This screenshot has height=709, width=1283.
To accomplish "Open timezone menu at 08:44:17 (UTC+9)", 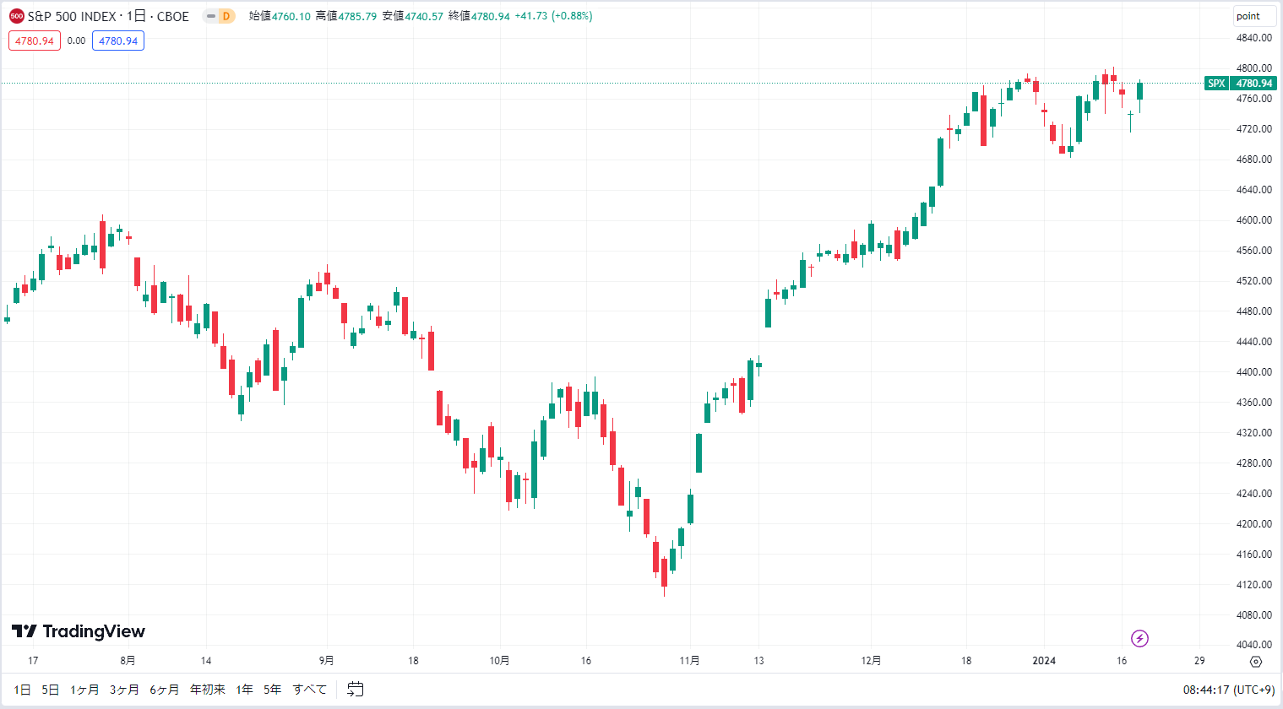I will 1229,690.
